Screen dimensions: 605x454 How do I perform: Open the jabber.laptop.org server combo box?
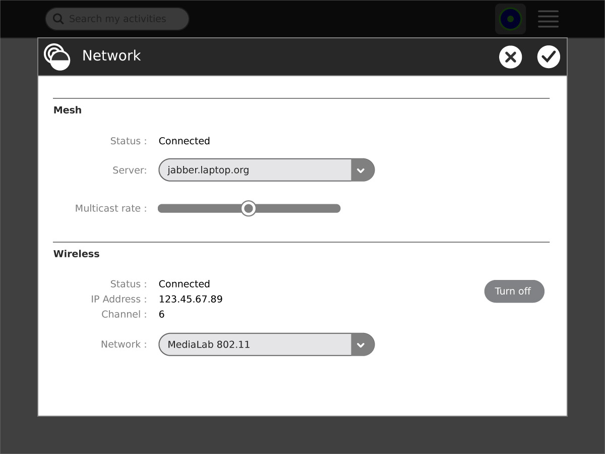(x=255, y=170)
